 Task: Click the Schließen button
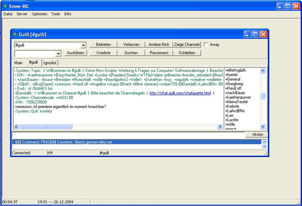coord(187,53)
